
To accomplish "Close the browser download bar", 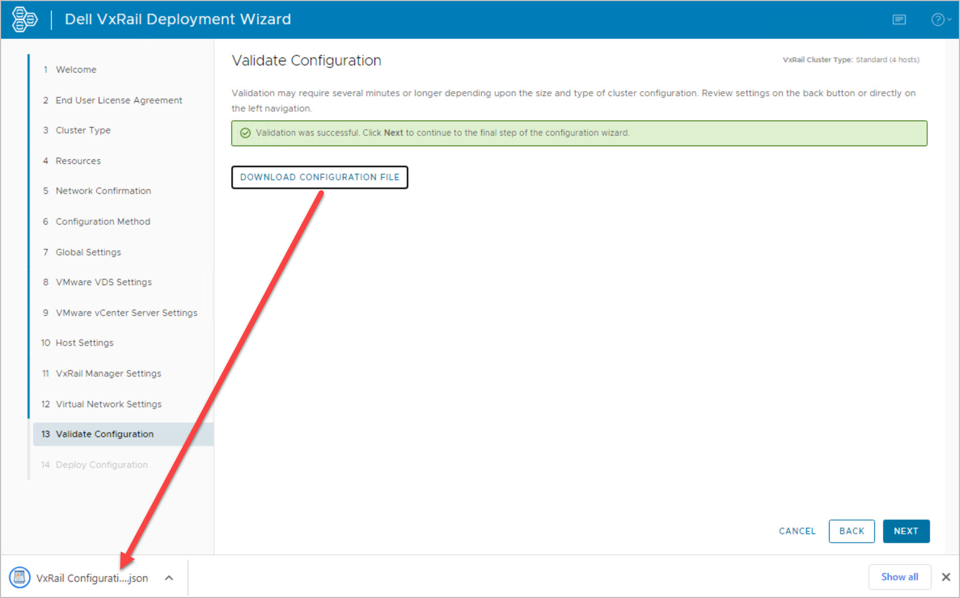I will point(946,577).
